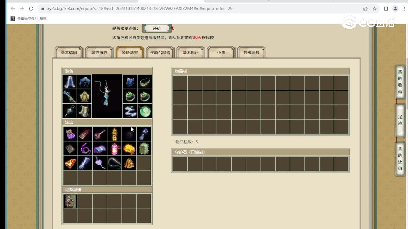
Task: Bookmark this page with the star
Action: click(375, 9)
